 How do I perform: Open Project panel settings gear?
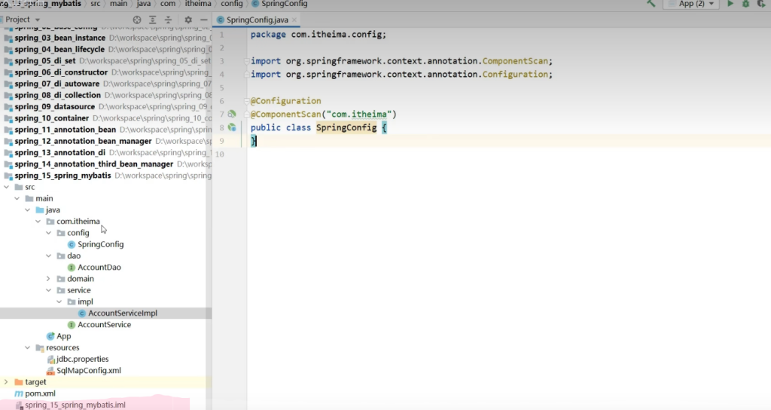[188, 20]
